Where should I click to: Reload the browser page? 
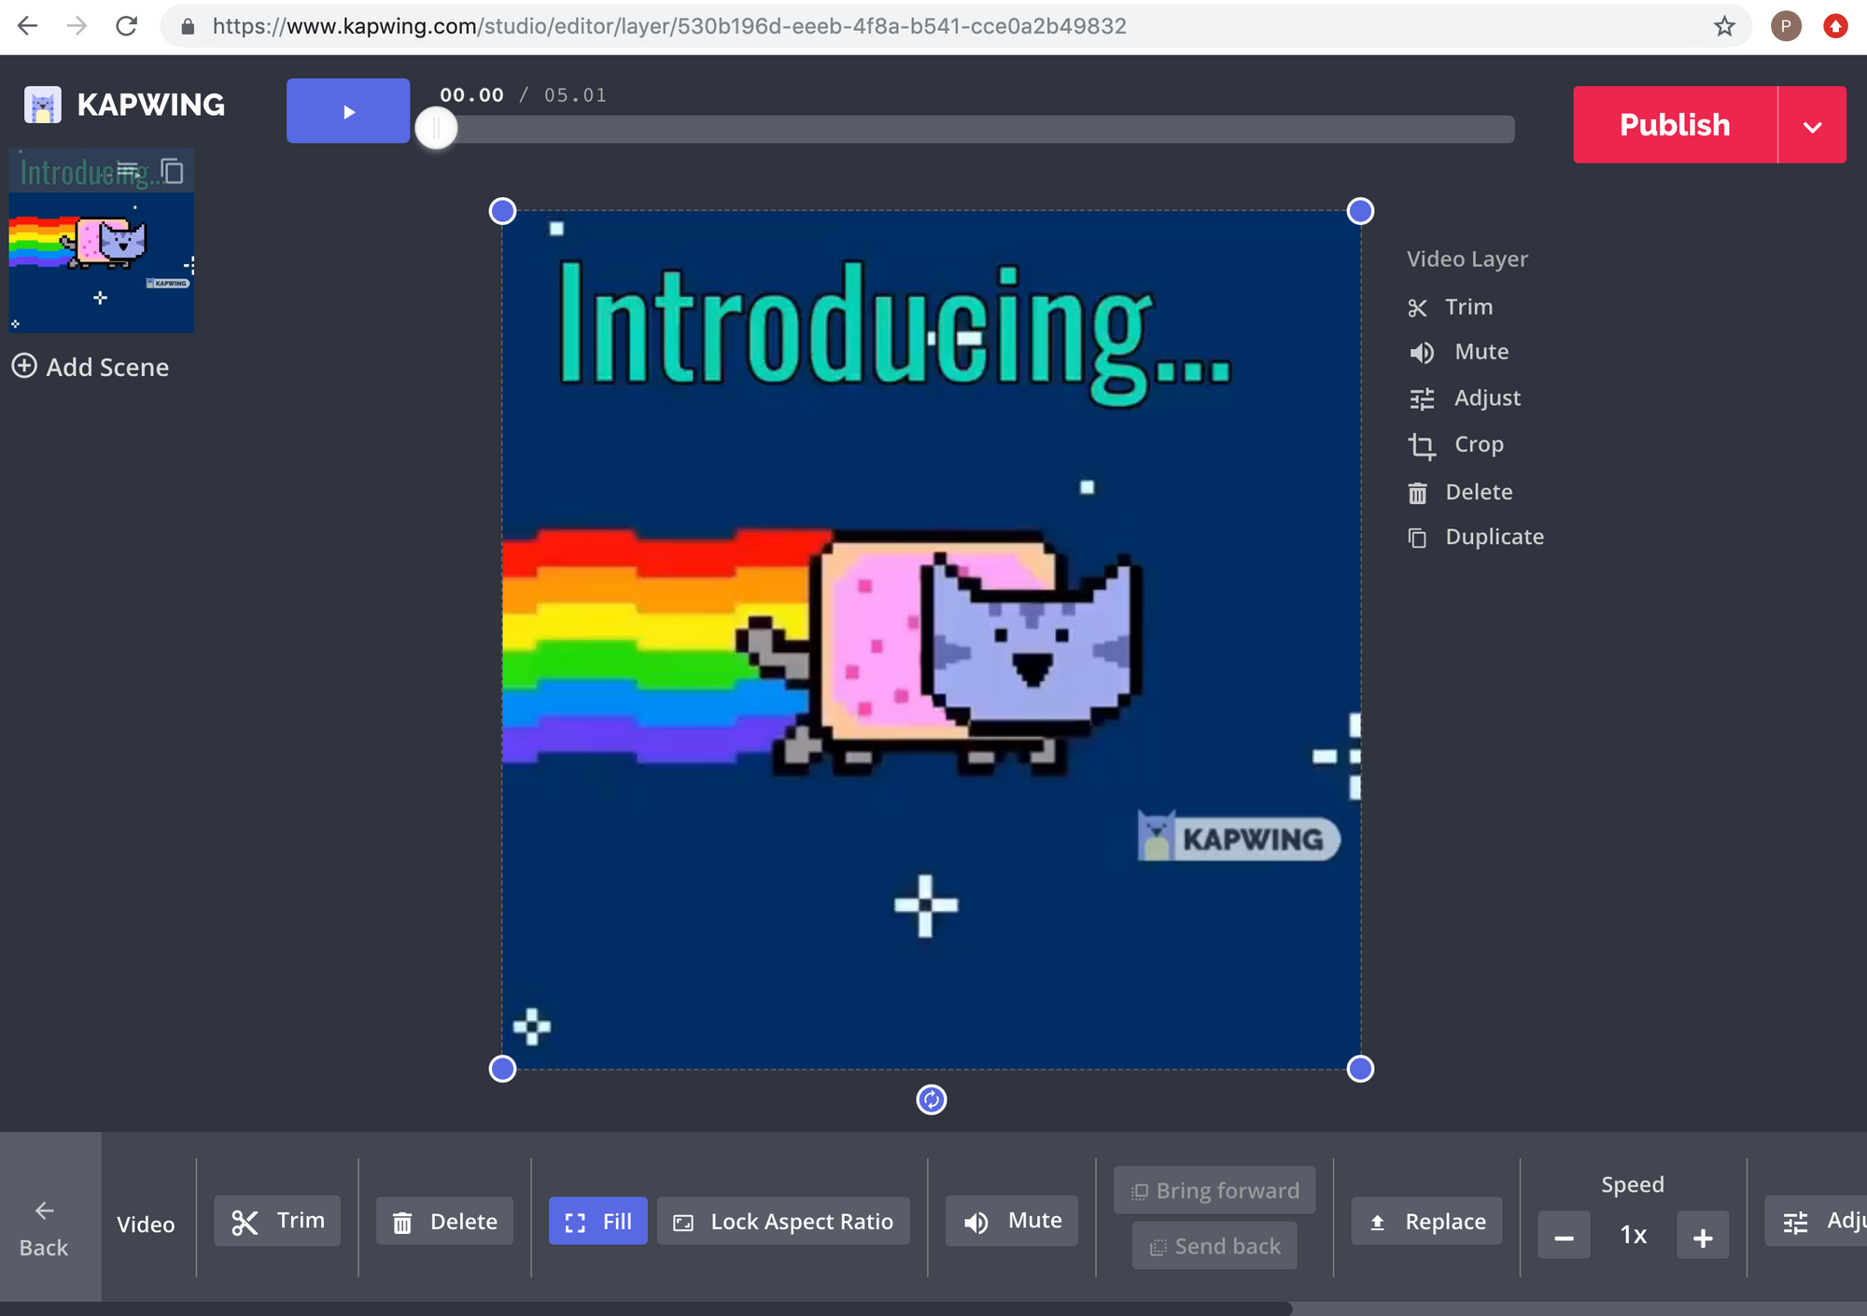coord(127,26)
